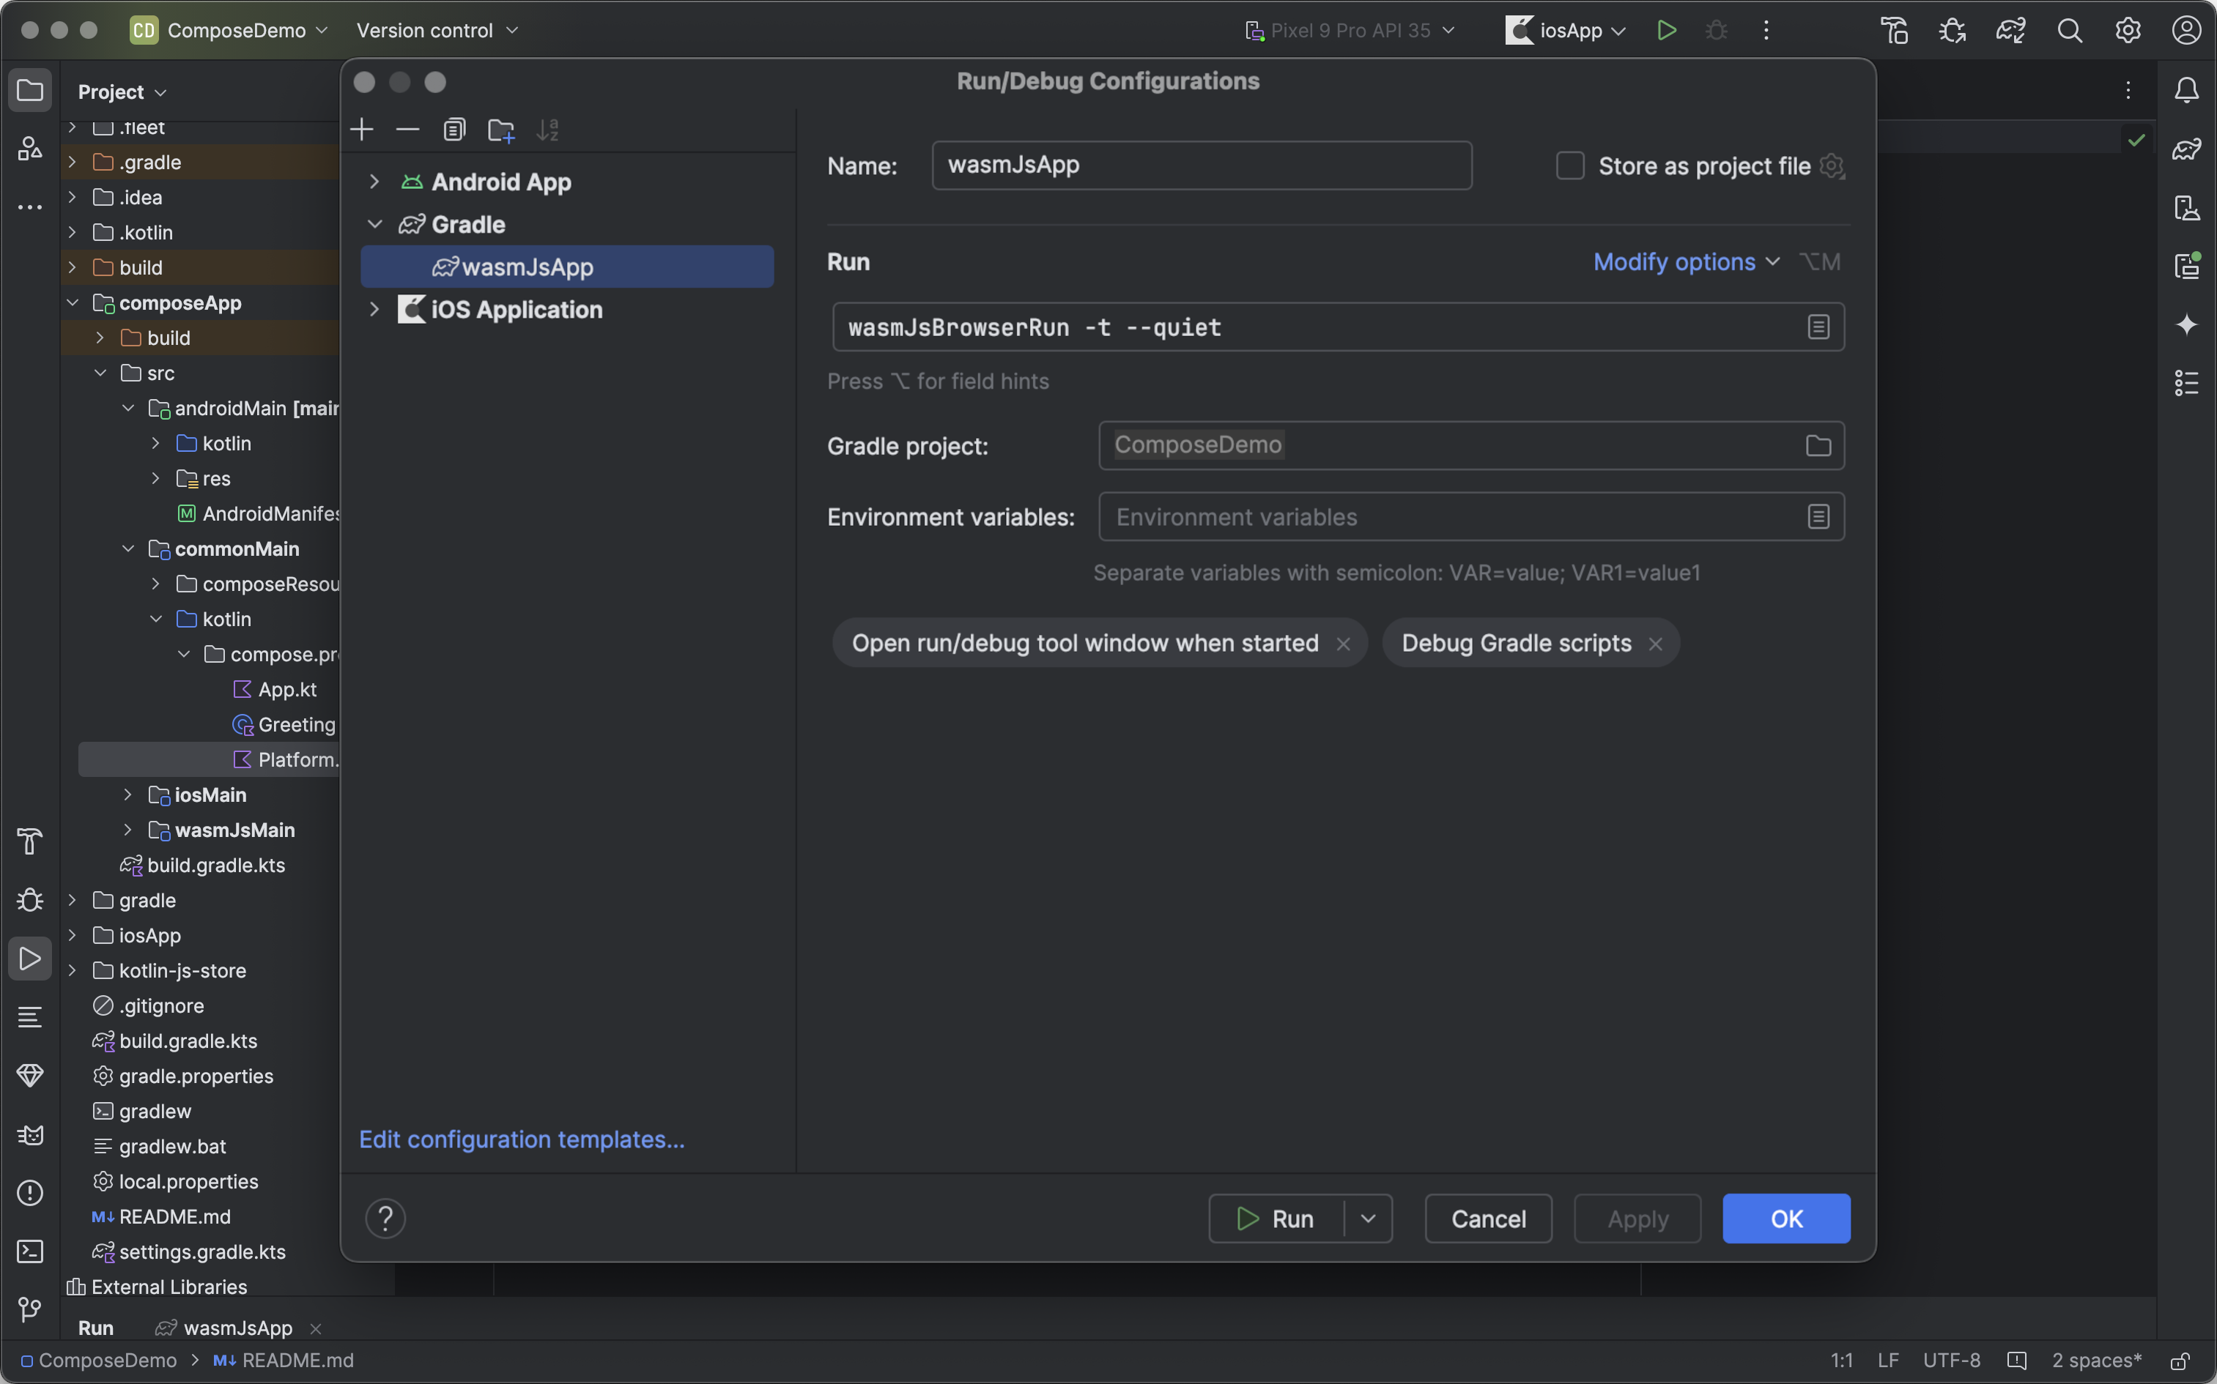Select the Gradle configuration section
The height and width of the screenshot is (1384, 2217).
coord(467,223)
